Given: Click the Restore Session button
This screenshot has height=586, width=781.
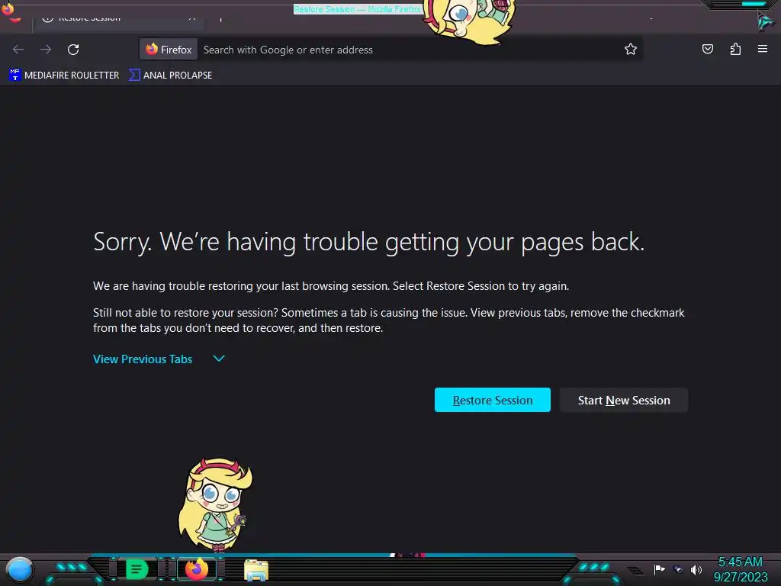Looking at the screenshot, I should click(492, 400).
